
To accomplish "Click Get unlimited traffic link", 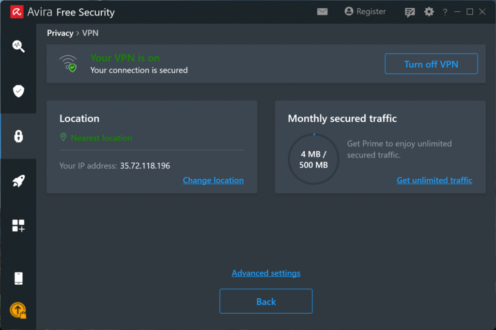I will click(x=434, y=180).
